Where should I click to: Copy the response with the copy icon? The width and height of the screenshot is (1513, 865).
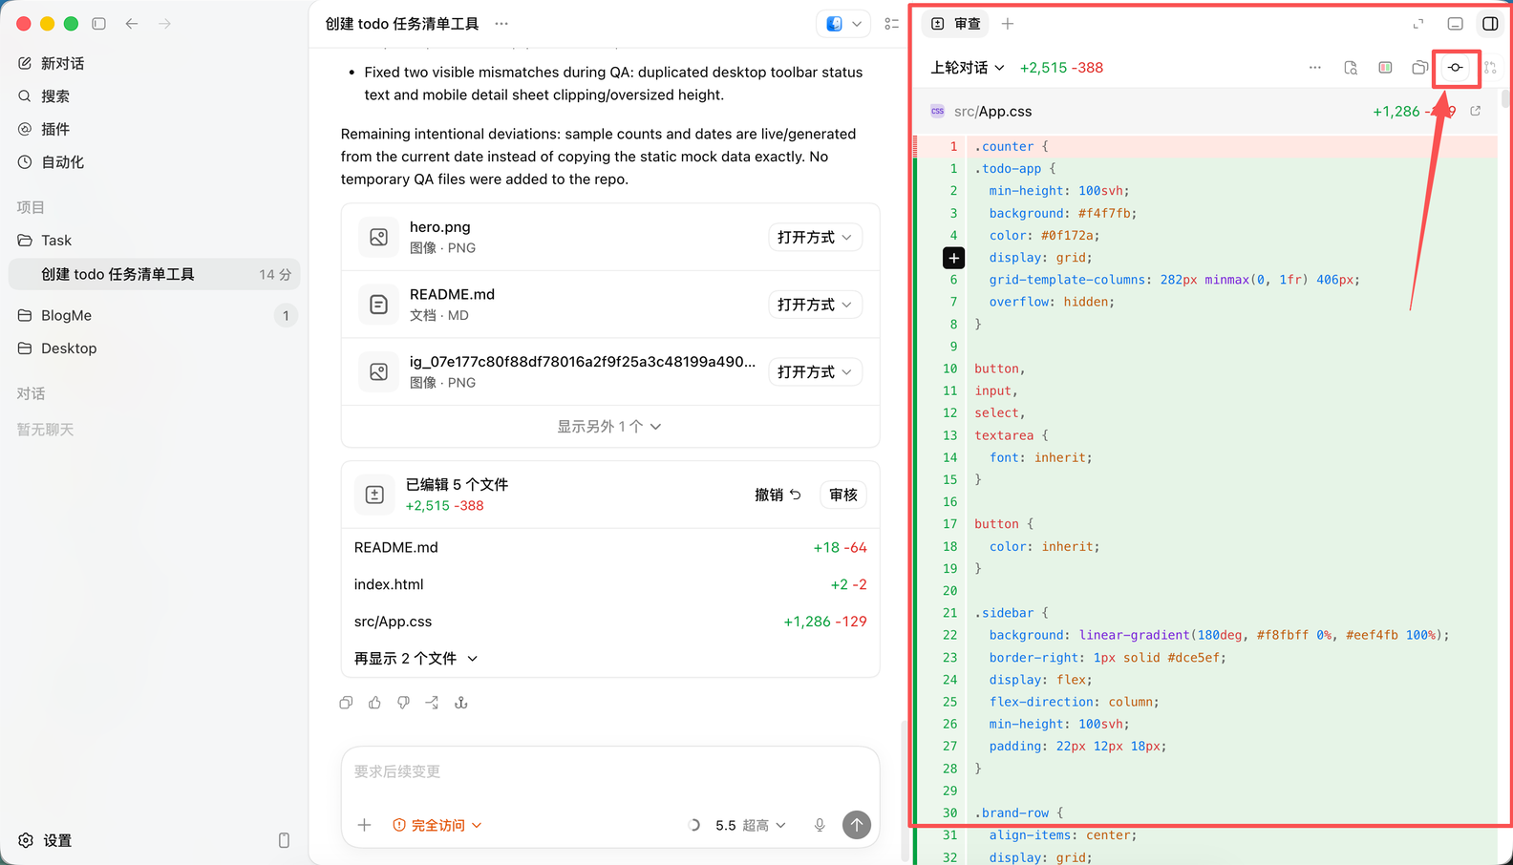tap(346, 703)
